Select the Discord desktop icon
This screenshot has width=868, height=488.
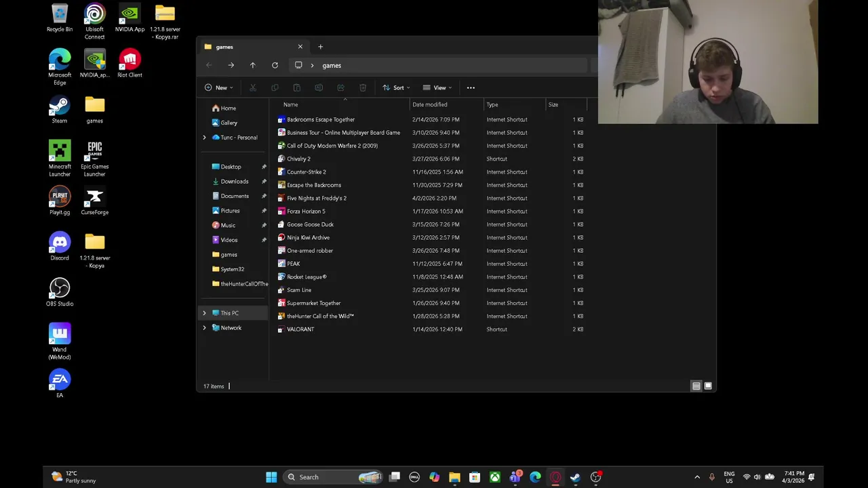60,247
